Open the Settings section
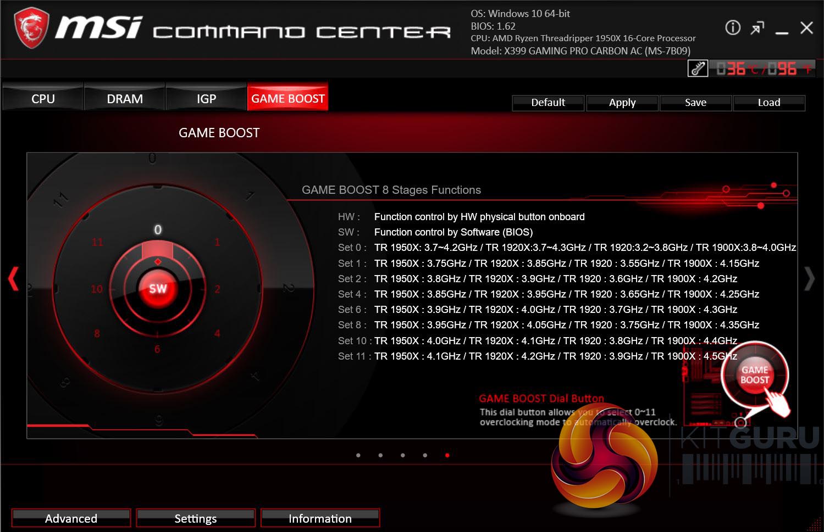This screenshot has height=532, width=824. 196,518
